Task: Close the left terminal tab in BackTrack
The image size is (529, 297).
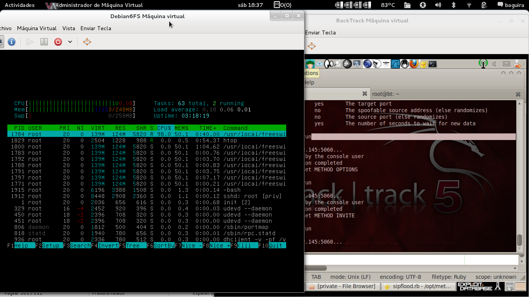Action: point(364,94)
